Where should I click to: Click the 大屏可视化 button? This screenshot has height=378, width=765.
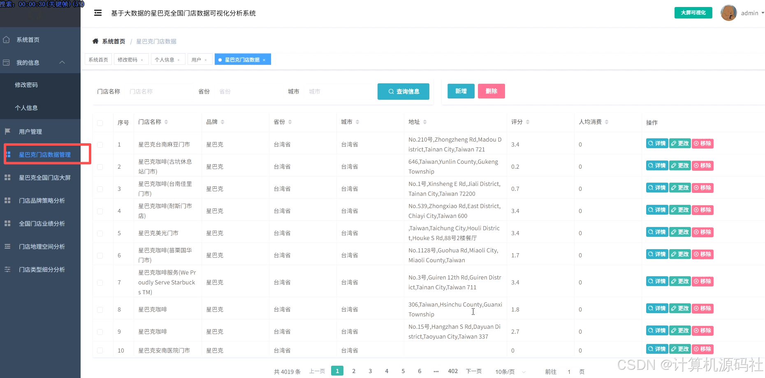coord(693,13)
